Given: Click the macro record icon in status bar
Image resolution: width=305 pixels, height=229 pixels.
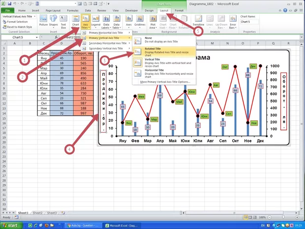Looking at the screenshot, I should pyautogui.click(x=16, y=217).
